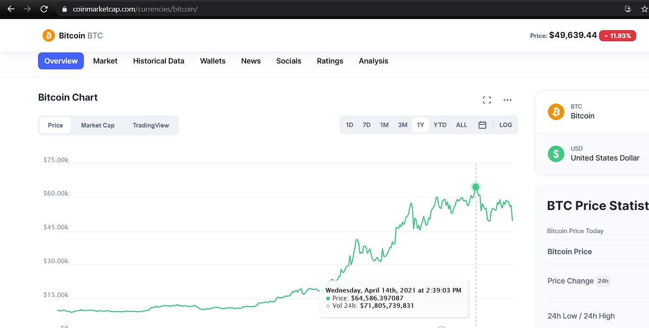This screenshot has height=328, width=649.
Task: Click the "$60.00k" axis label
Action: coord(56,193)
